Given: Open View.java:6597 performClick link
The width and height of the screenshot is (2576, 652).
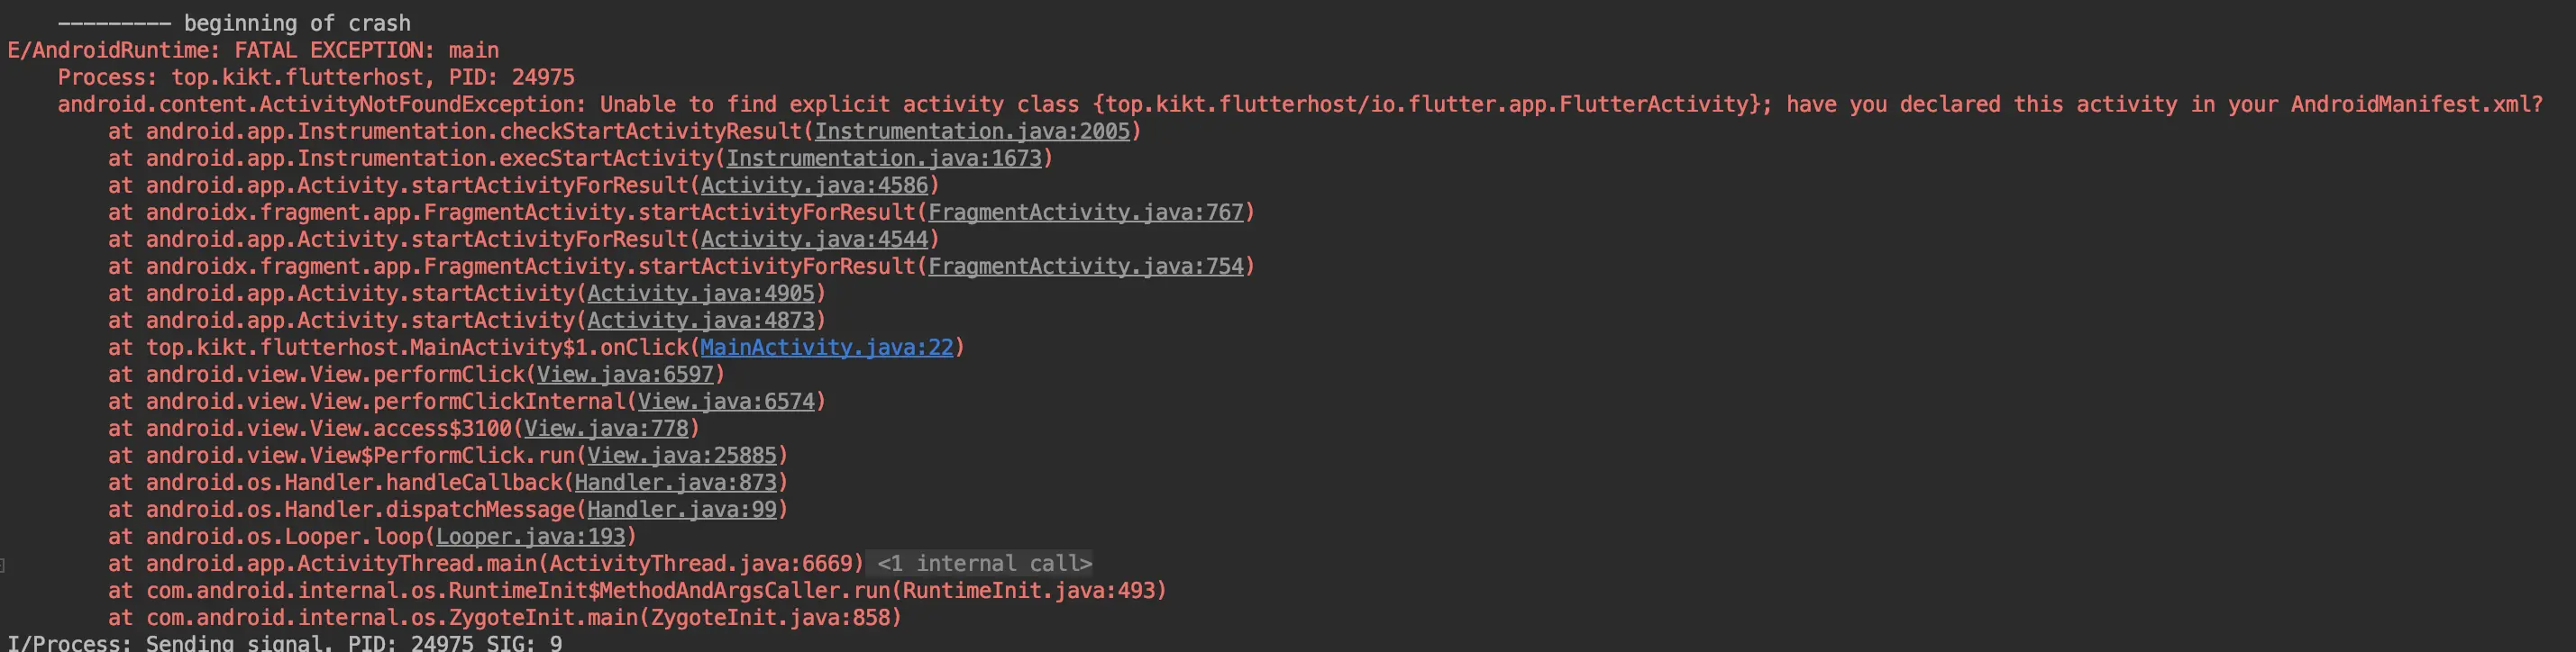Looking at the screenshot, I should click(625, 375).
